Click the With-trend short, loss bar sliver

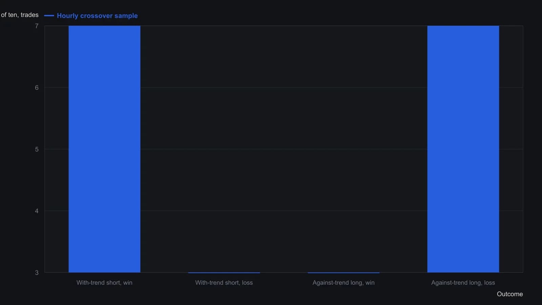224,272
